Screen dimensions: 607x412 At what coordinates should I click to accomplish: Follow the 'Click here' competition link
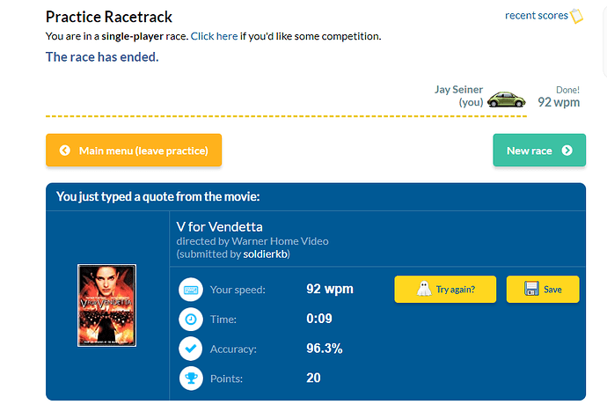pos(214,36)
